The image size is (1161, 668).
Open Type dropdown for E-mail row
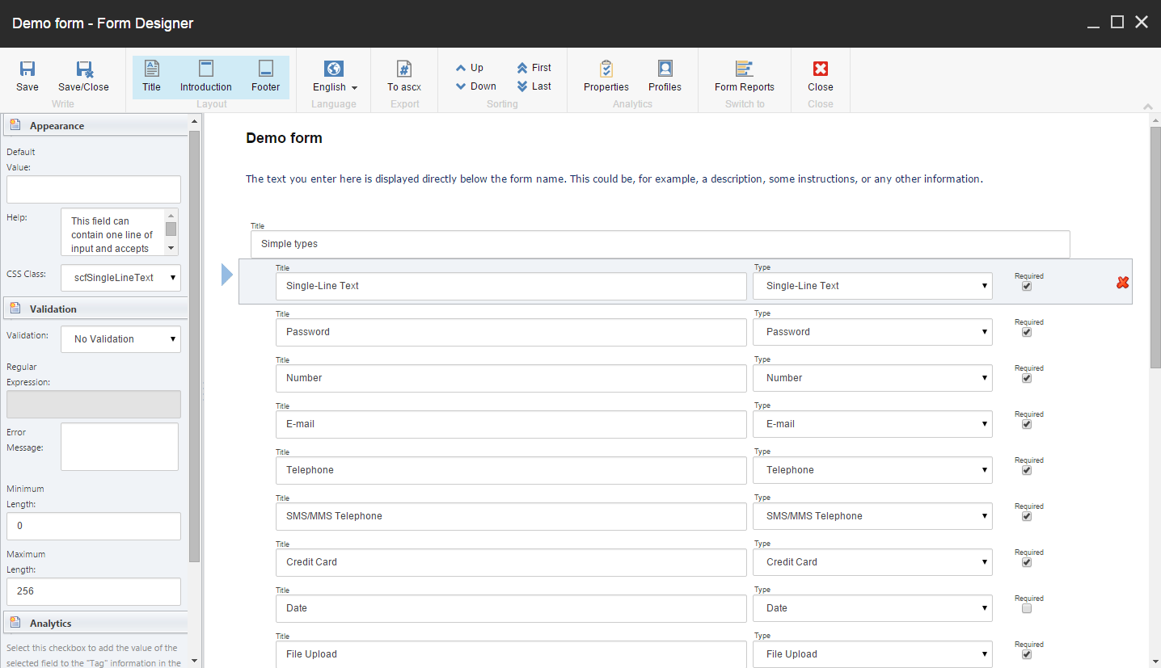point(872,424)
